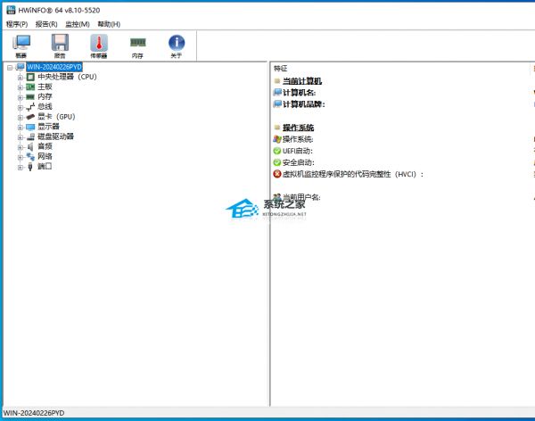Click the Windows flag icon beside 操作系统:
Image resolution: width=535 pixels, height=421 pixels.
(277, 139)
